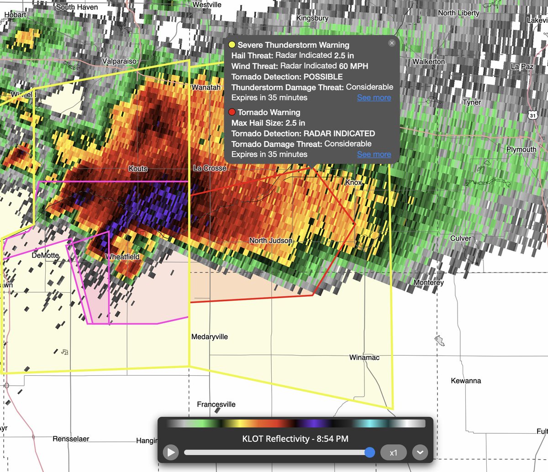Click the Kewanna town label
The height and width of the screenshot is (472, 548).
click(x=466, y=381)
